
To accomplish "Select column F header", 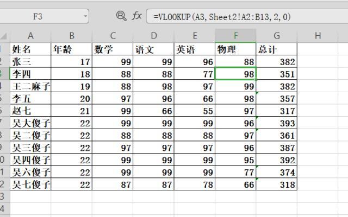I will point(235,36).
